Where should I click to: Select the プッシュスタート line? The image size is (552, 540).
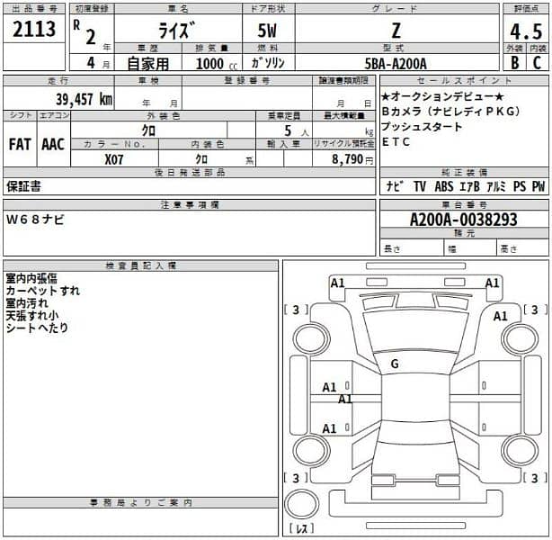pos(422,127)
